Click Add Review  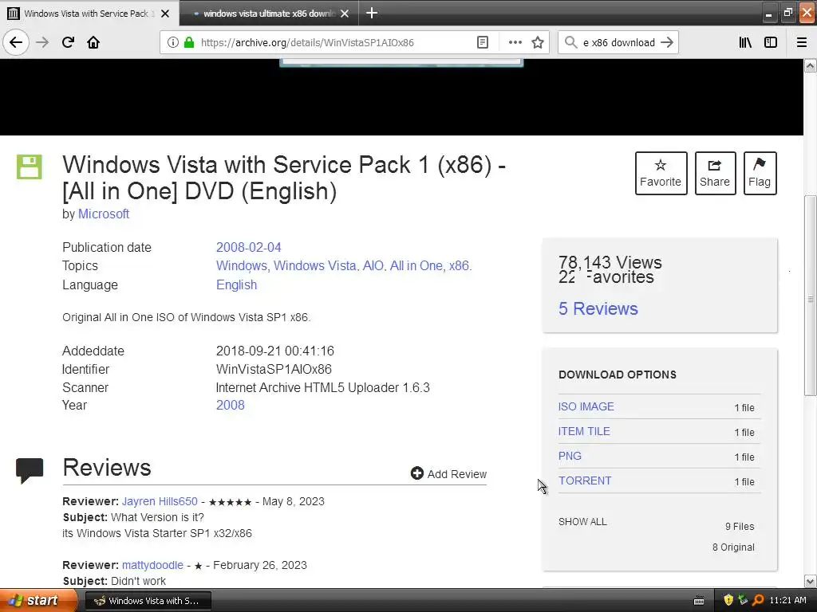pyautogui.click(x=448, y=474)
